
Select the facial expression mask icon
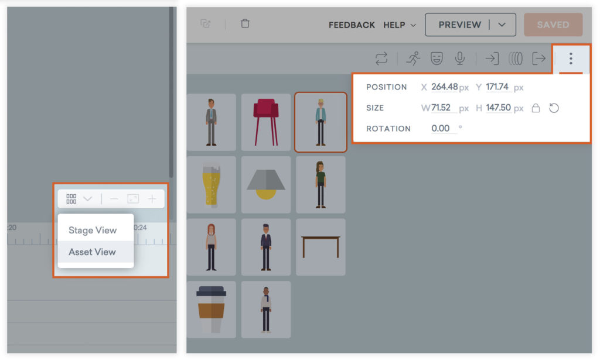437,59
